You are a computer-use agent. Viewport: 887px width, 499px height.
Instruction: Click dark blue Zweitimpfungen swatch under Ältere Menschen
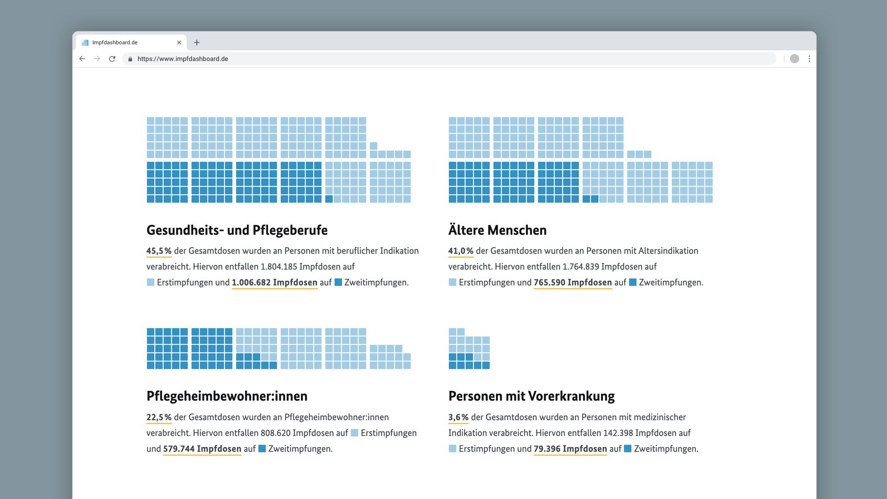[633, 282]
